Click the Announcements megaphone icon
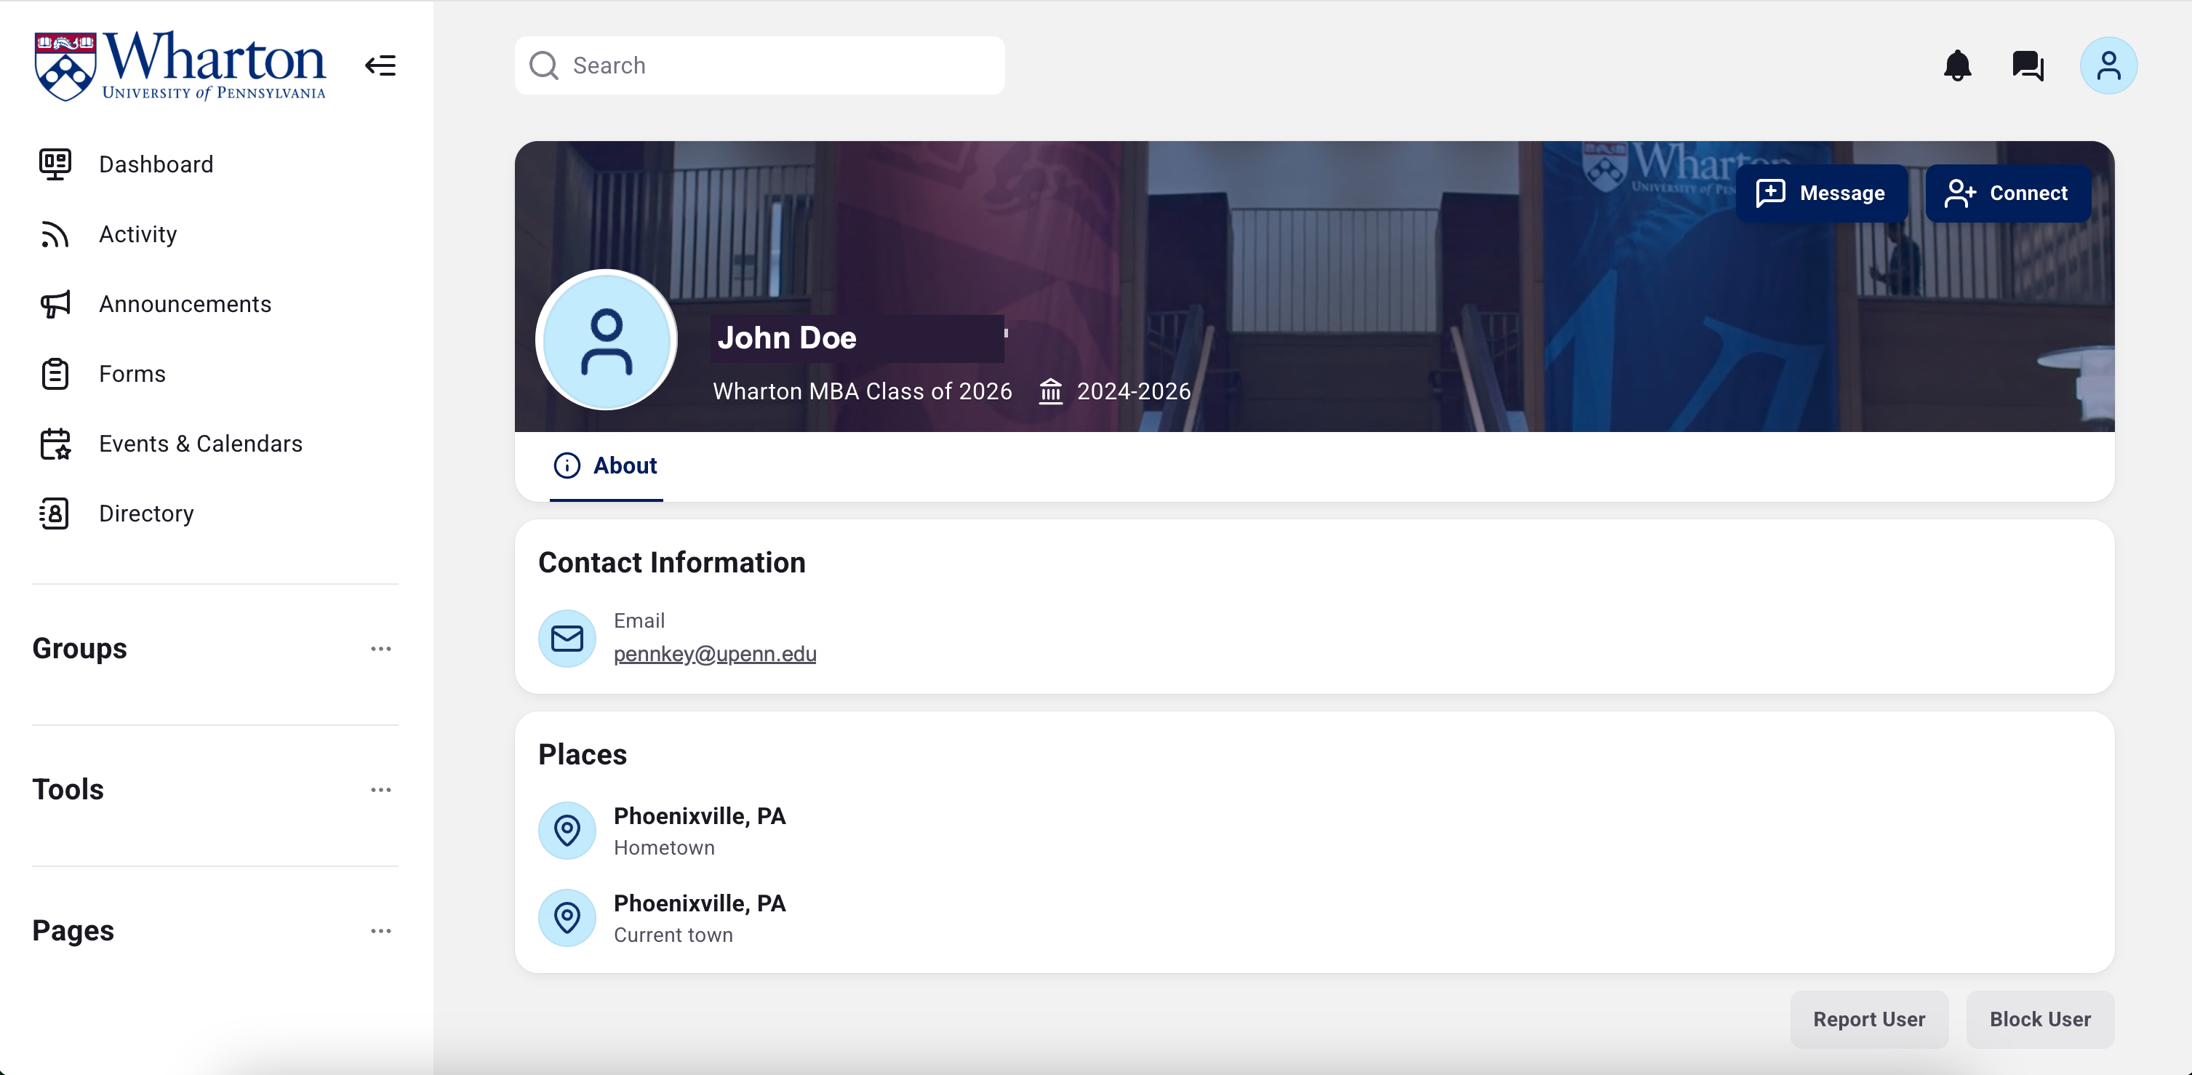The height and width of the screenshot is (1075, 2192). 55,304
